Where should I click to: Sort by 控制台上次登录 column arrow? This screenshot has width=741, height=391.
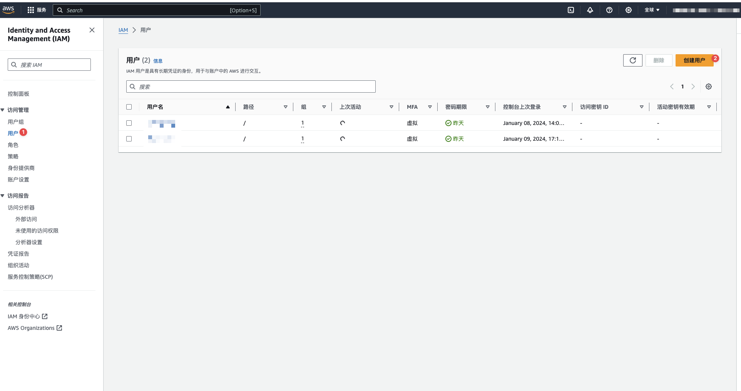click(x=565, y=107)
